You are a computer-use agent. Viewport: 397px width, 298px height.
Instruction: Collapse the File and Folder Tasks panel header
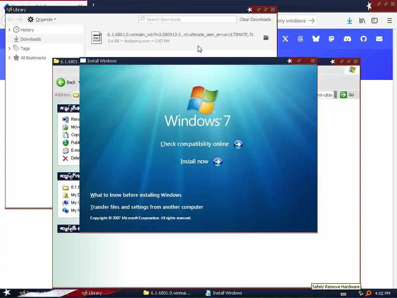point(68,108)
